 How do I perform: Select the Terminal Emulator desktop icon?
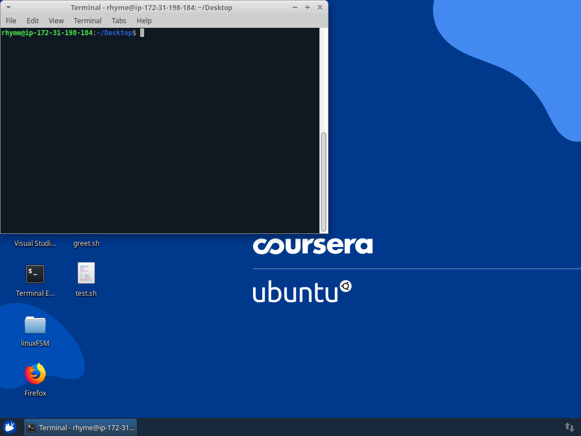pos(35,274)
